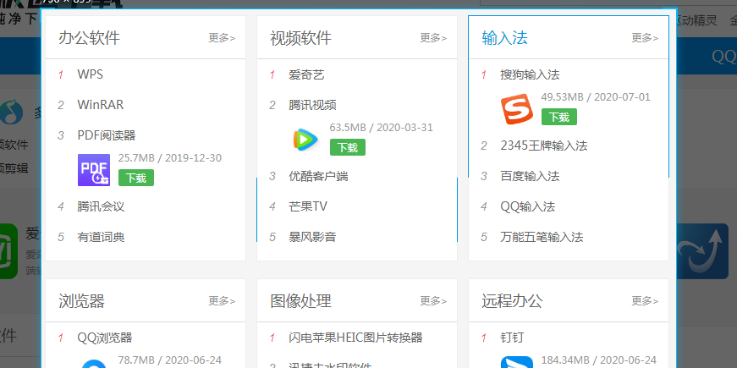Select WPS in the 办公软件 list
Image resolution: width=737 pixels, height=368 pixels.
(x=91, y=74)
